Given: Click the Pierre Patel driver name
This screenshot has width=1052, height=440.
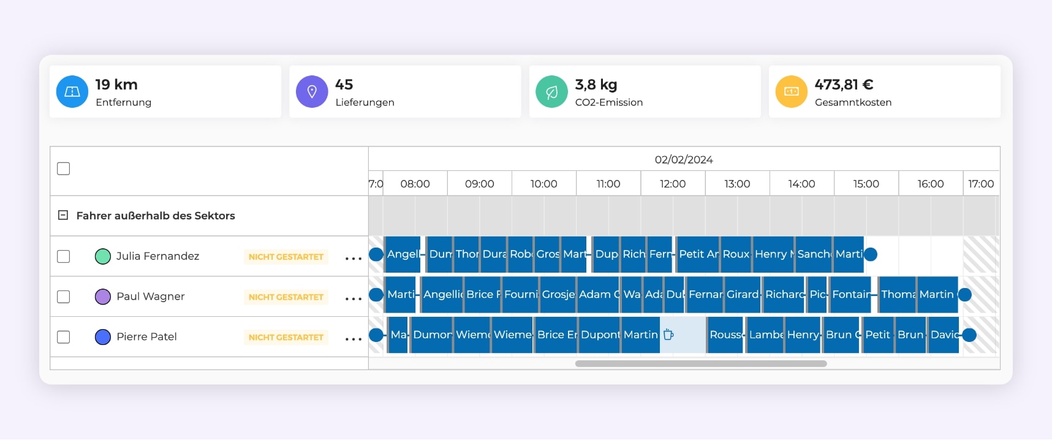Looking at the screenshot, I should [146, 336].
